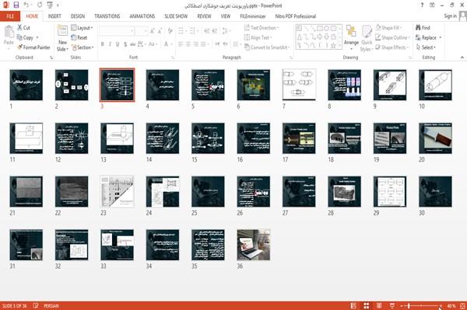Click PERSIAN language indicator in status bar

click(x=51, y=305)
